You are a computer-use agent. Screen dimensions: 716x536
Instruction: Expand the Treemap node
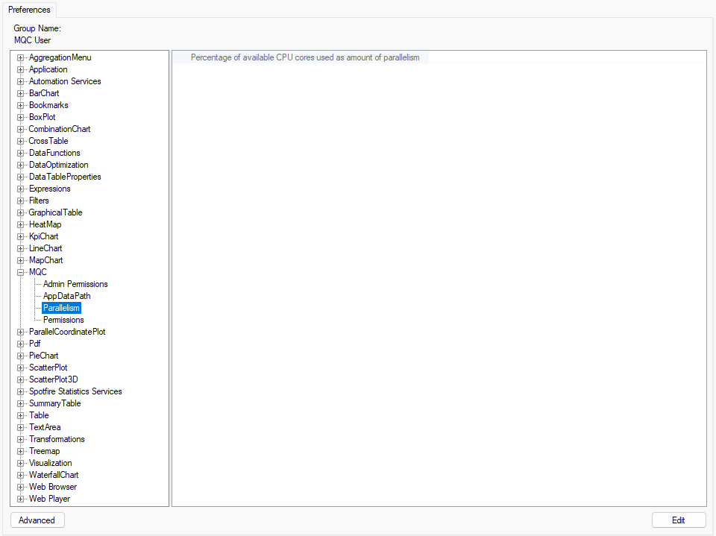click(21, 451)
